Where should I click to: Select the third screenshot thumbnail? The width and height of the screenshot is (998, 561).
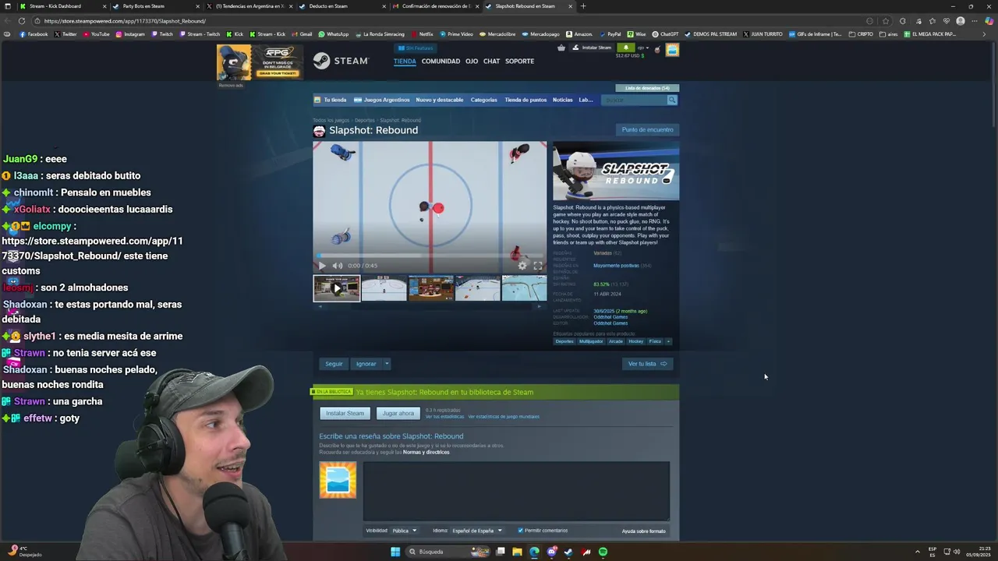click(x=430, y=288)
